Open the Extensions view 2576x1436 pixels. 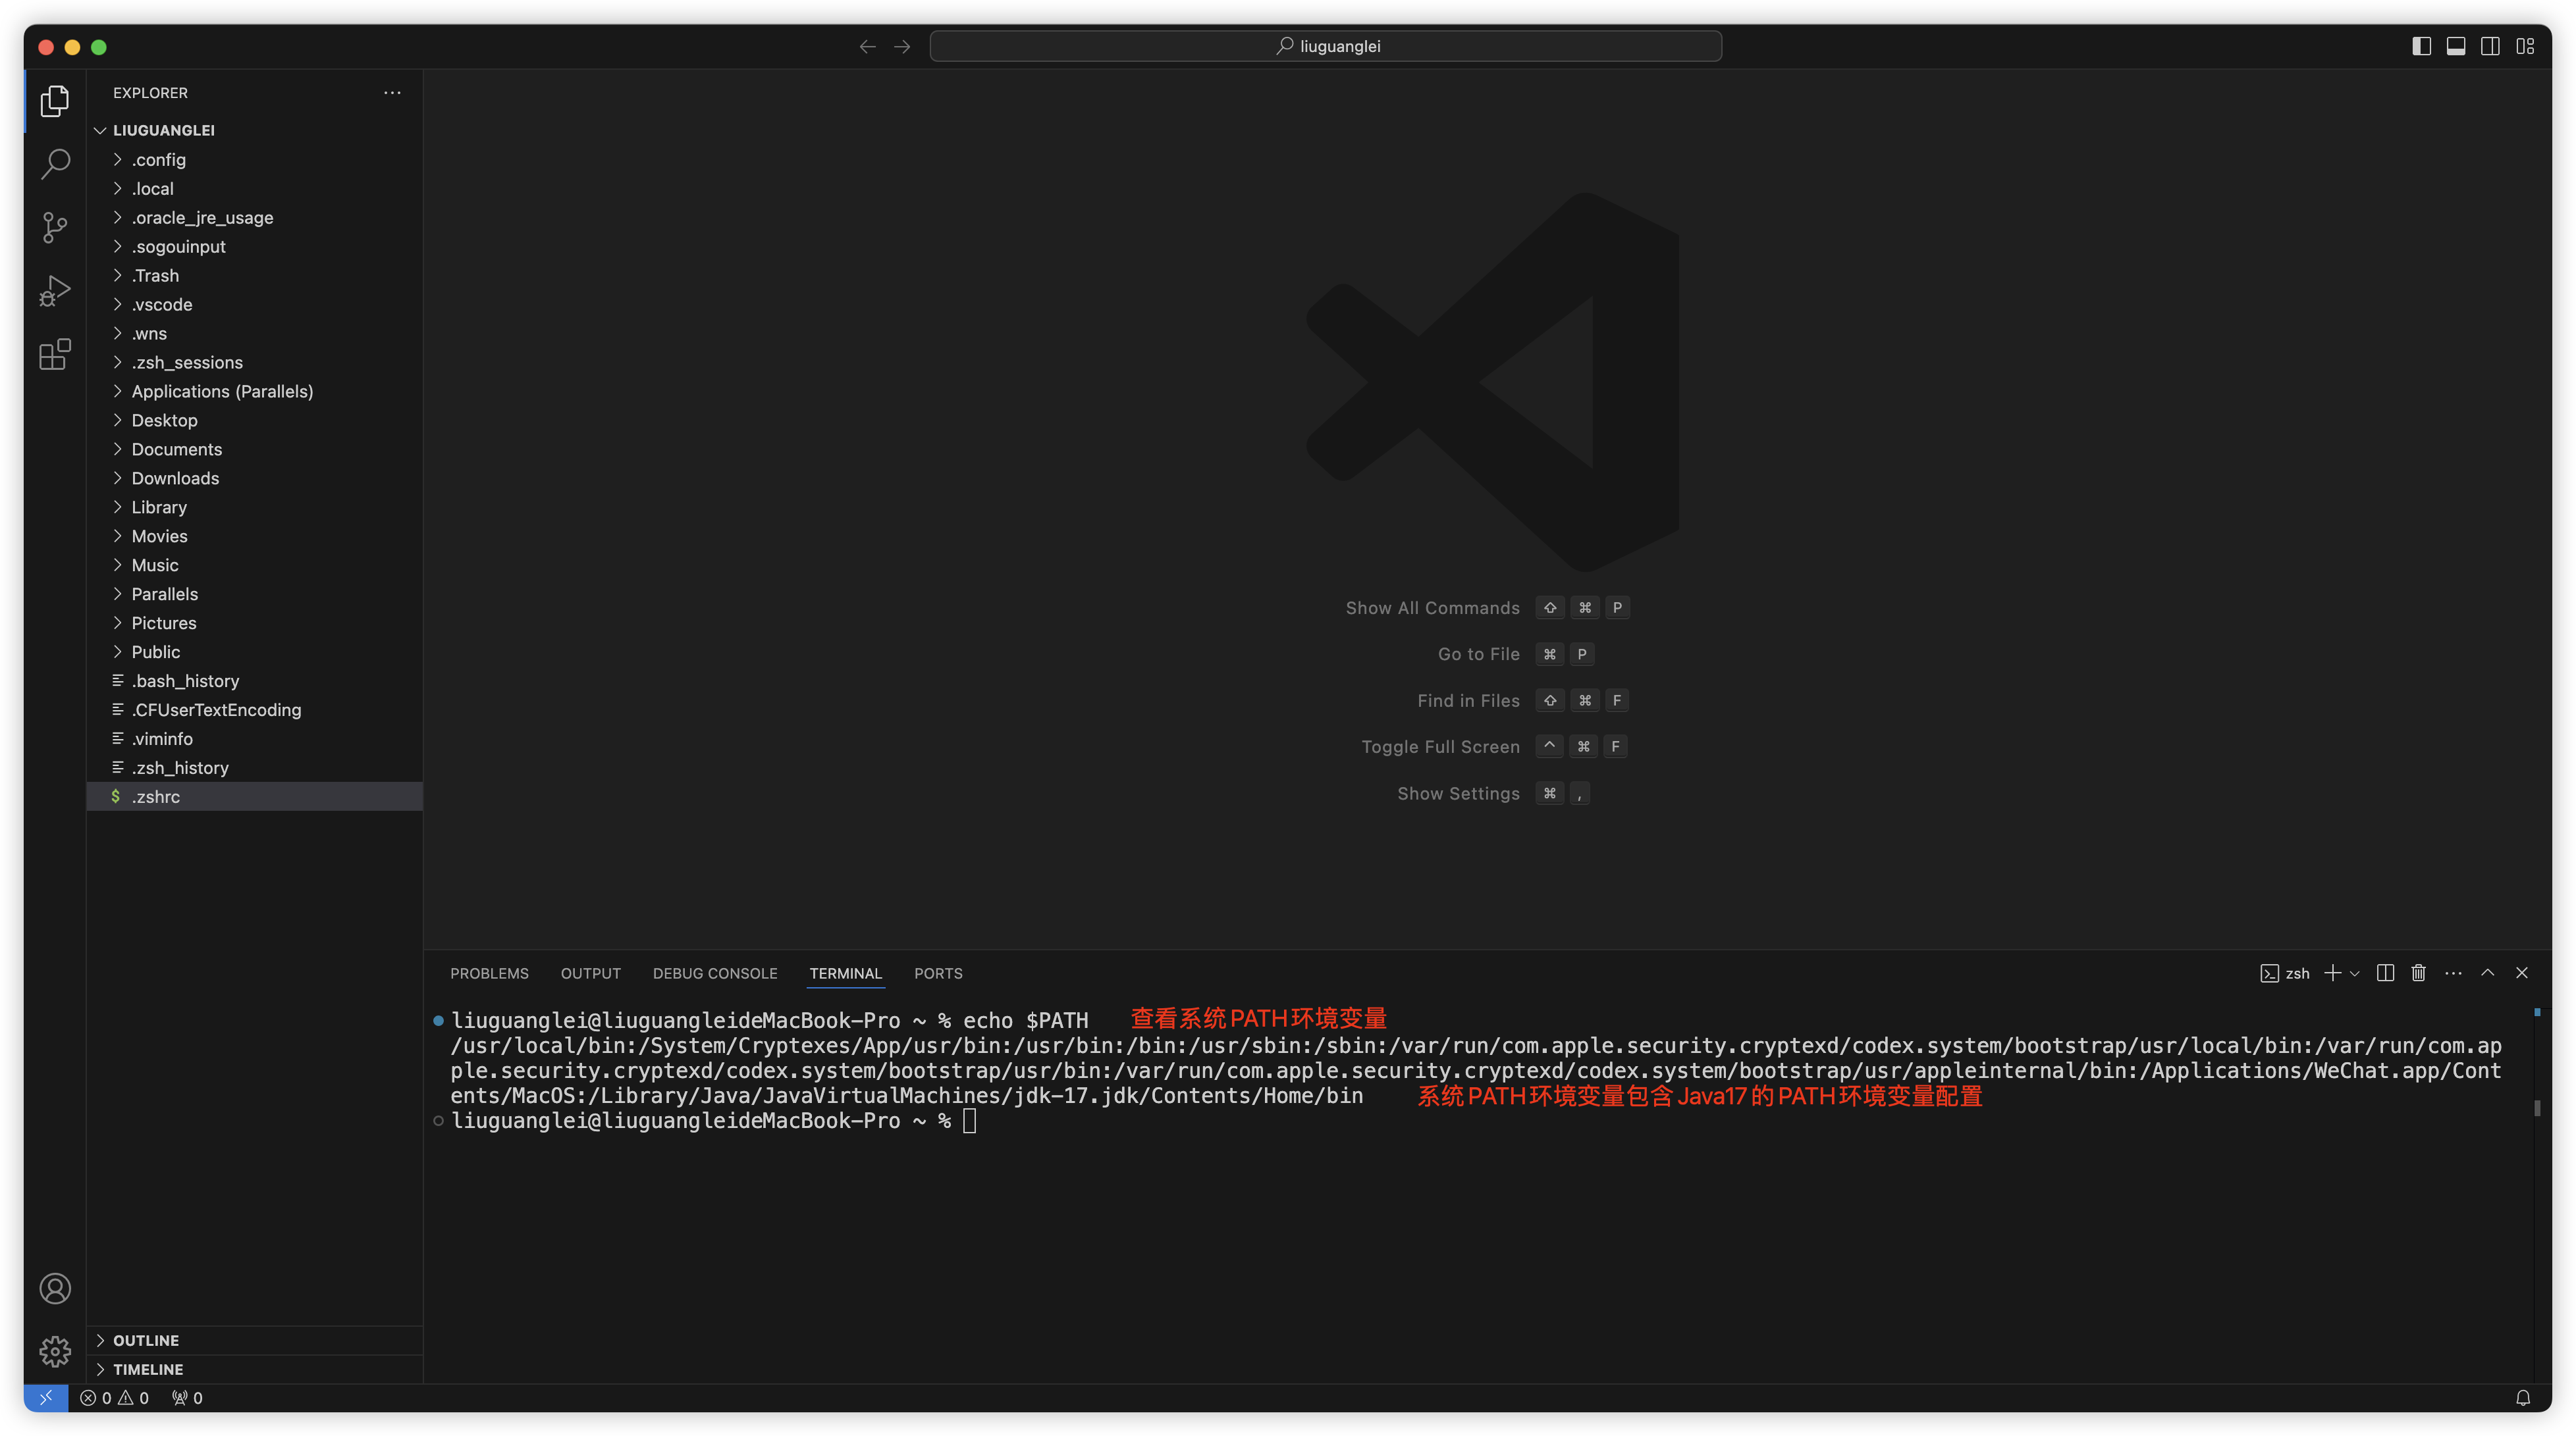coord(55,354)
